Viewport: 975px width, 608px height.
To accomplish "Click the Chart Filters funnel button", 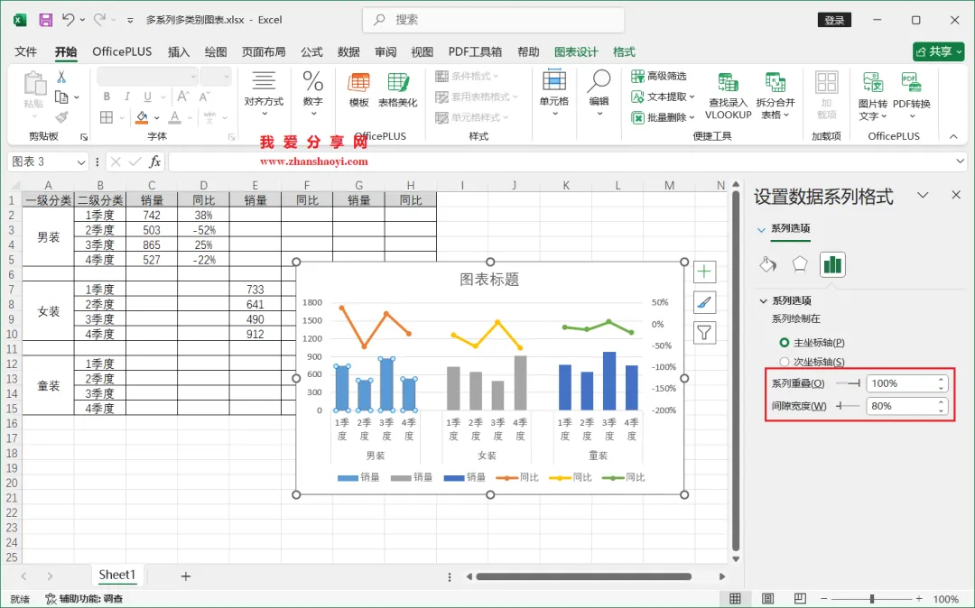I will (x=704, y=333).
